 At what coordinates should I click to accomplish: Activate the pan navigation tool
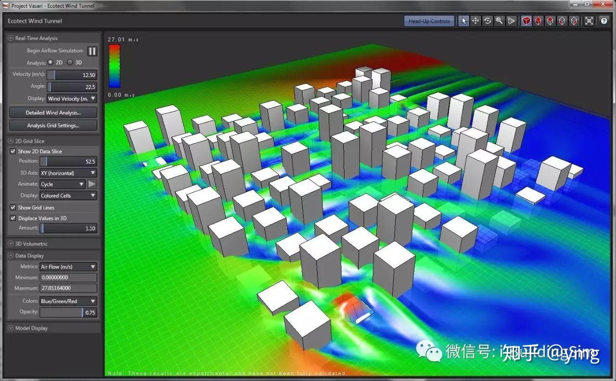(475, 21)
